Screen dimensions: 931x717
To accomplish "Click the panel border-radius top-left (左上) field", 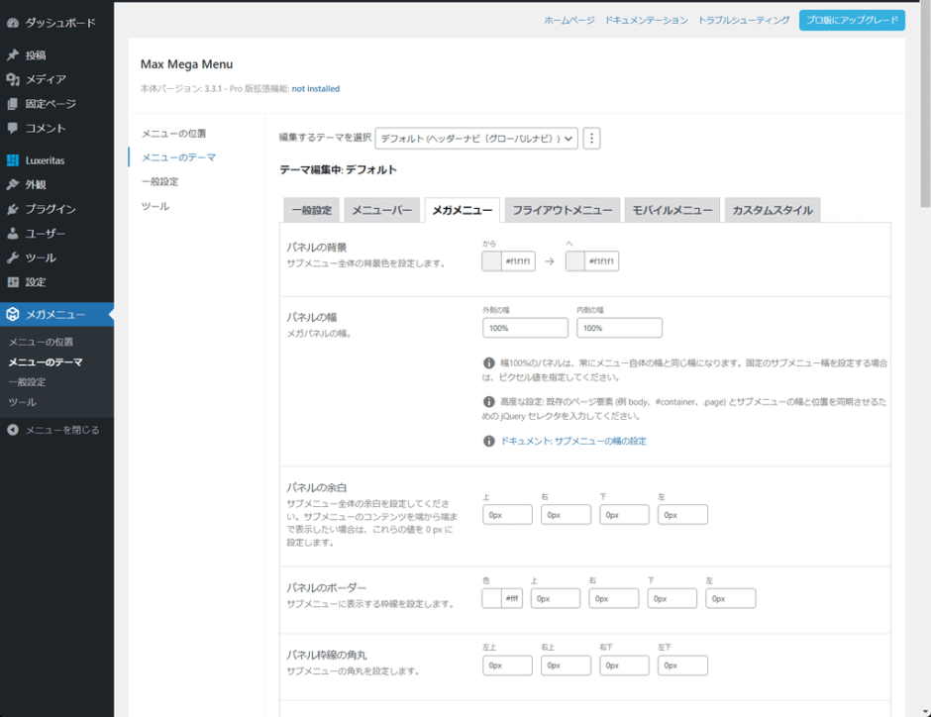I will pyautogui.click(x=508, y=666).
